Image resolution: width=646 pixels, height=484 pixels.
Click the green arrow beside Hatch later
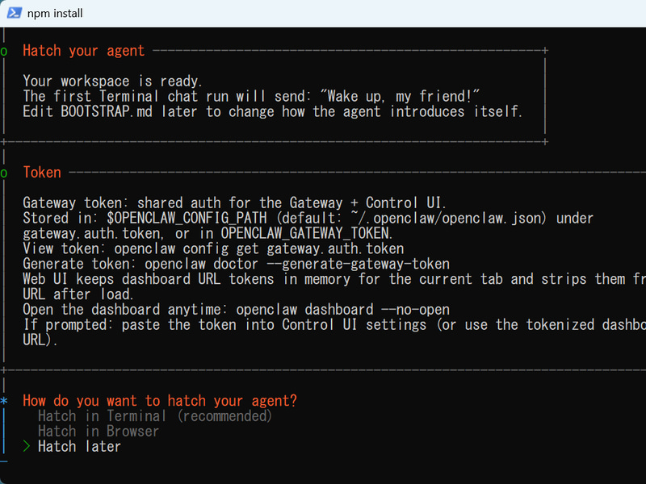(27, 446)
